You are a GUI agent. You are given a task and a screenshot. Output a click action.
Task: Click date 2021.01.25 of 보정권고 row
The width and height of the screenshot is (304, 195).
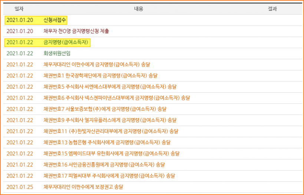(x=20, y=187)
